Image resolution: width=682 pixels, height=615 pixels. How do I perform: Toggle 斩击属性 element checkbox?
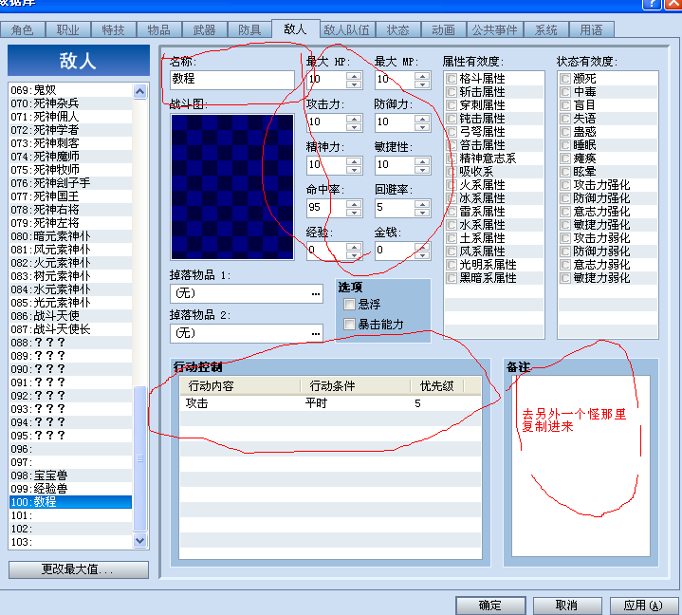coord(452,92)
